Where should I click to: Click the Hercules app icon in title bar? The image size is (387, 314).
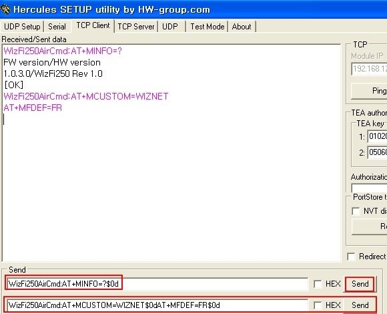pos(5,9)
